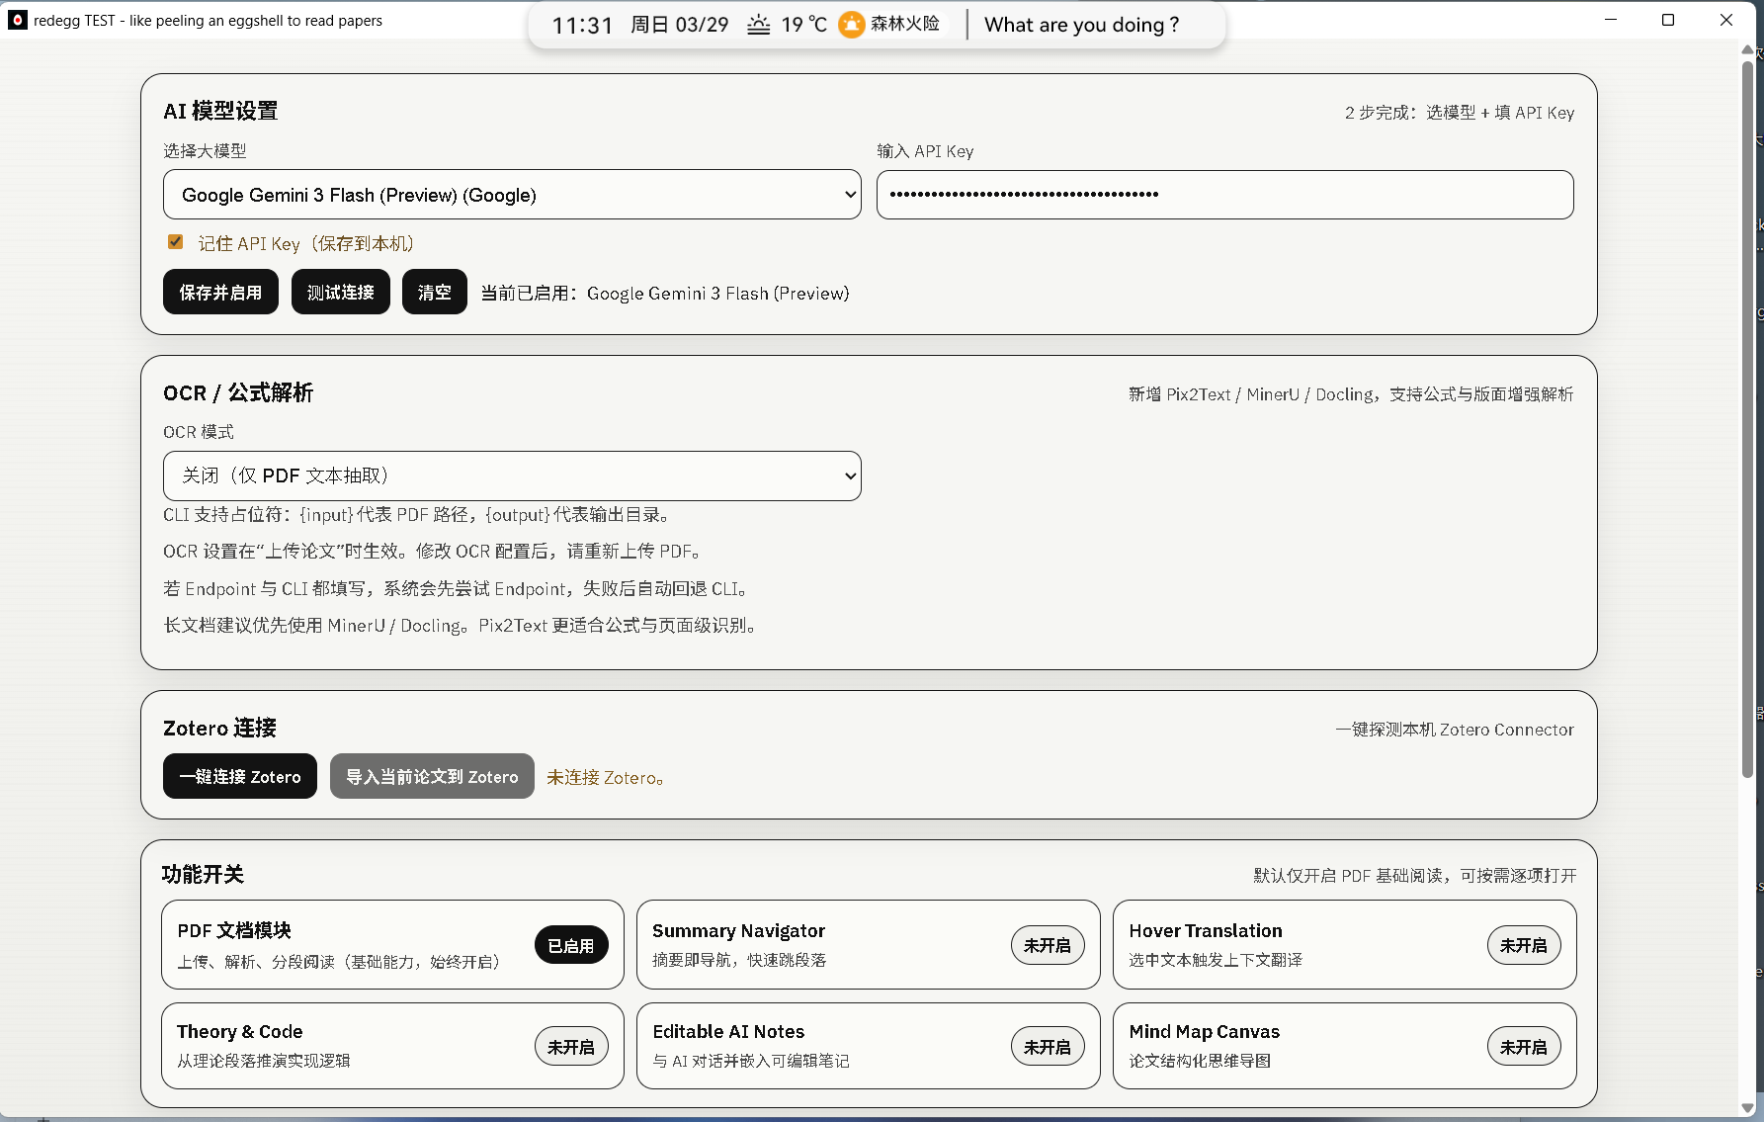Click the redegg app icon in title bar

18,20
